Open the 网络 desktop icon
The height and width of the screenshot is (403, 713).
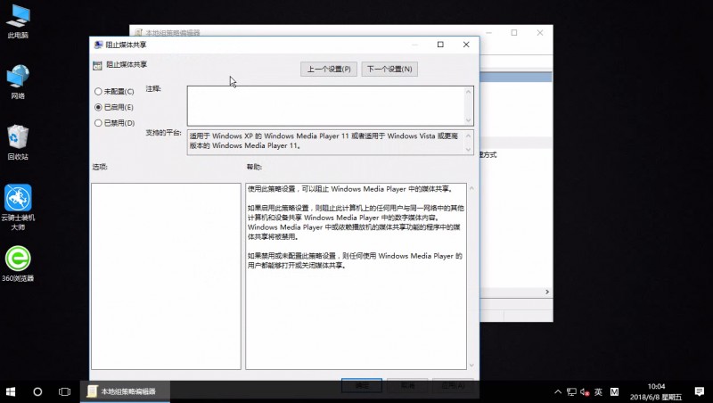pos(18,82)
